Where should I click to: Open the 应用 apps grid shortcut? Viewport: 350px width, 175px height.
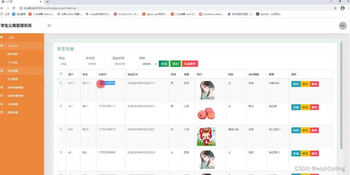(x=5, y=14)
